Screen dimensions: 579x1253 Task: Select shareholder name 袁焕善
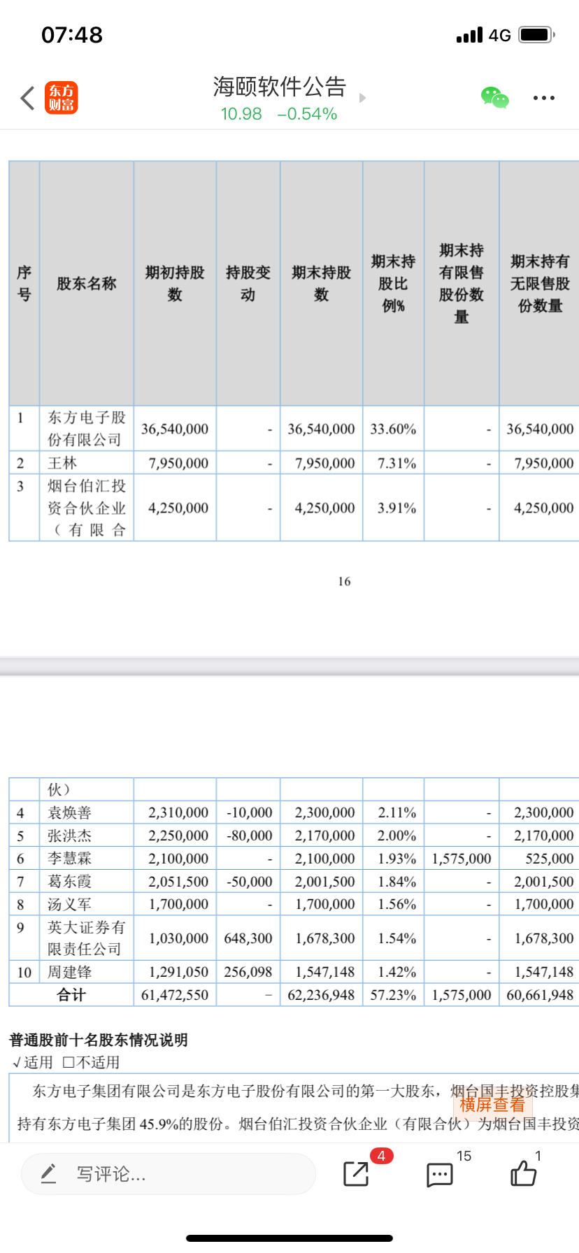tap(69, 812)
